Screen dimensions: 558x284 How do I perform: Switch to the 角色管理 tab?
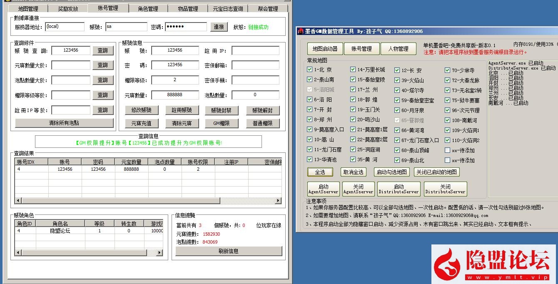click(x=148, y=9)
